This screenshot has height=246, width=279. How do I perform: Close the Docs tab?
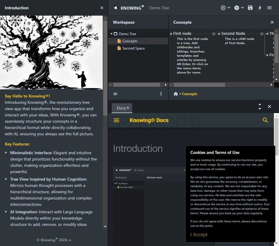coord(128,108)
